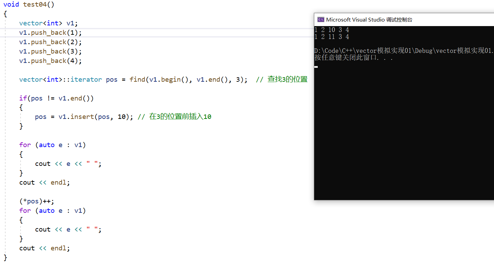Click the 'if(pos != v1.end())' condition
The image size is (494, 266).
coord(57,98)
